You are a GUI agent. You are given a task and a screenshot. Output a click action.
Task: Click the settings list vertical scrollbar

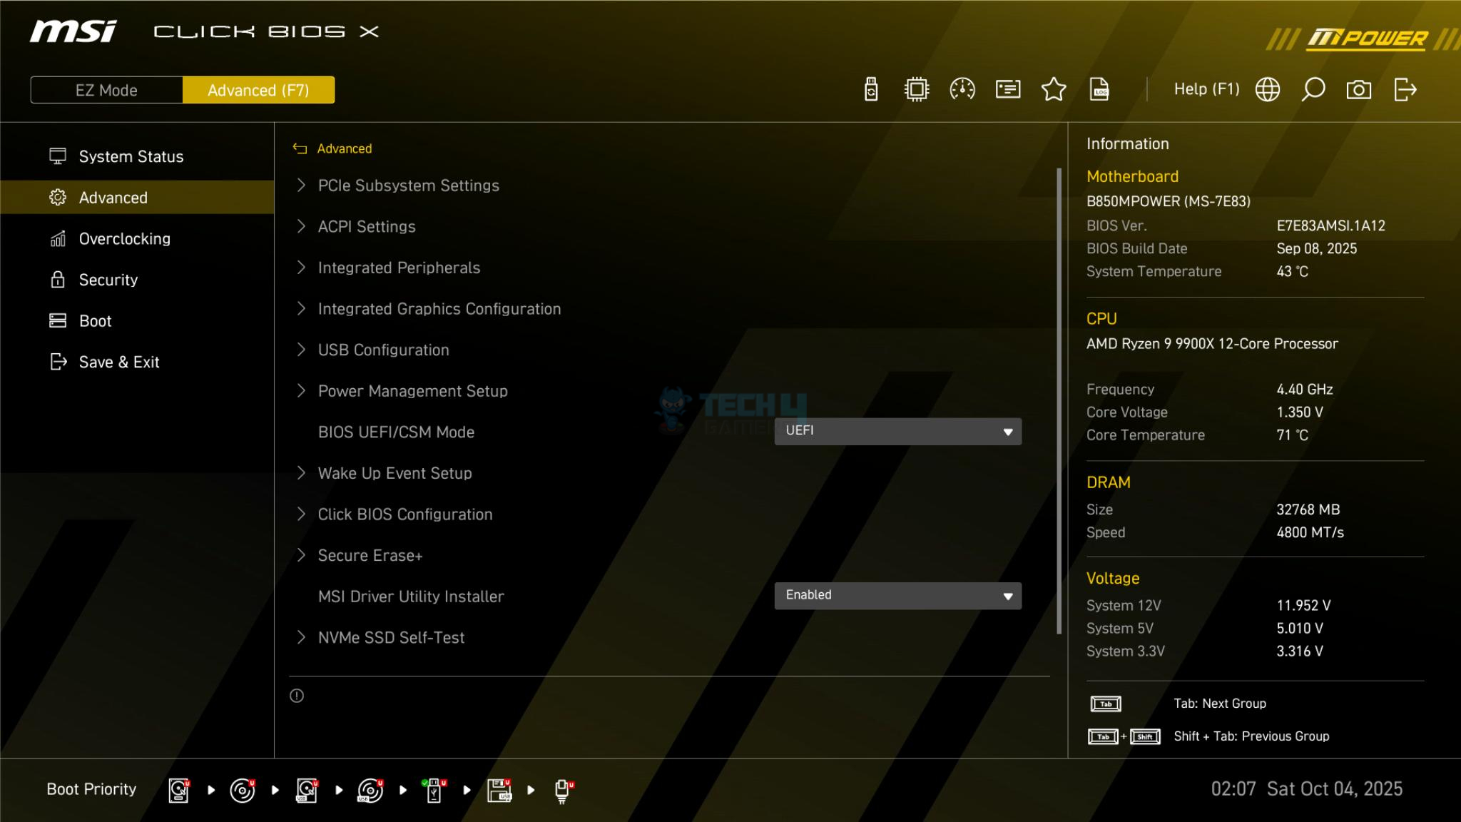click(1059, 400)
